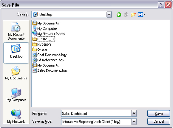Open My Recent Documents in places bar
This screenshot has width=173, height=128.
(16, 31)
